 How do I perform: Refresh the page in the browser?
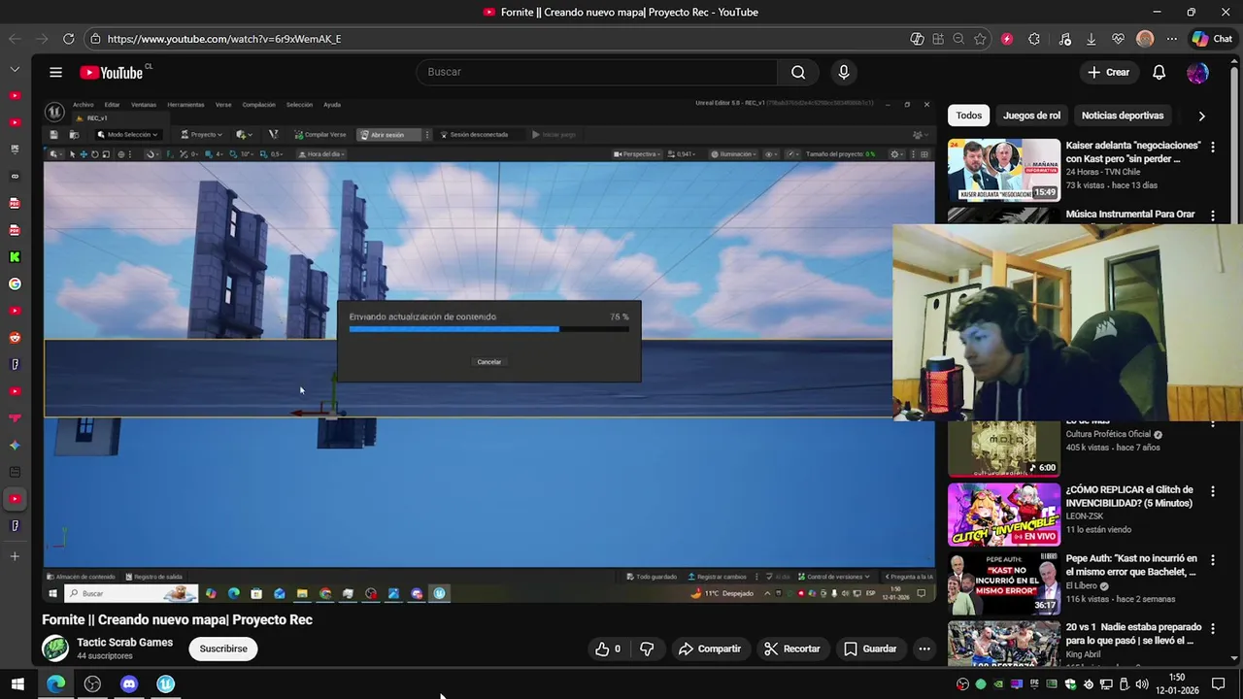68,39
